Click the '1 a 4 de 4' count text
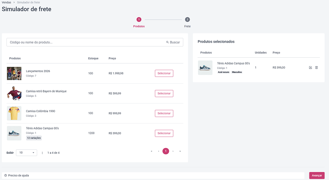Viewport: 329px width, 180px height. (54, 153)
